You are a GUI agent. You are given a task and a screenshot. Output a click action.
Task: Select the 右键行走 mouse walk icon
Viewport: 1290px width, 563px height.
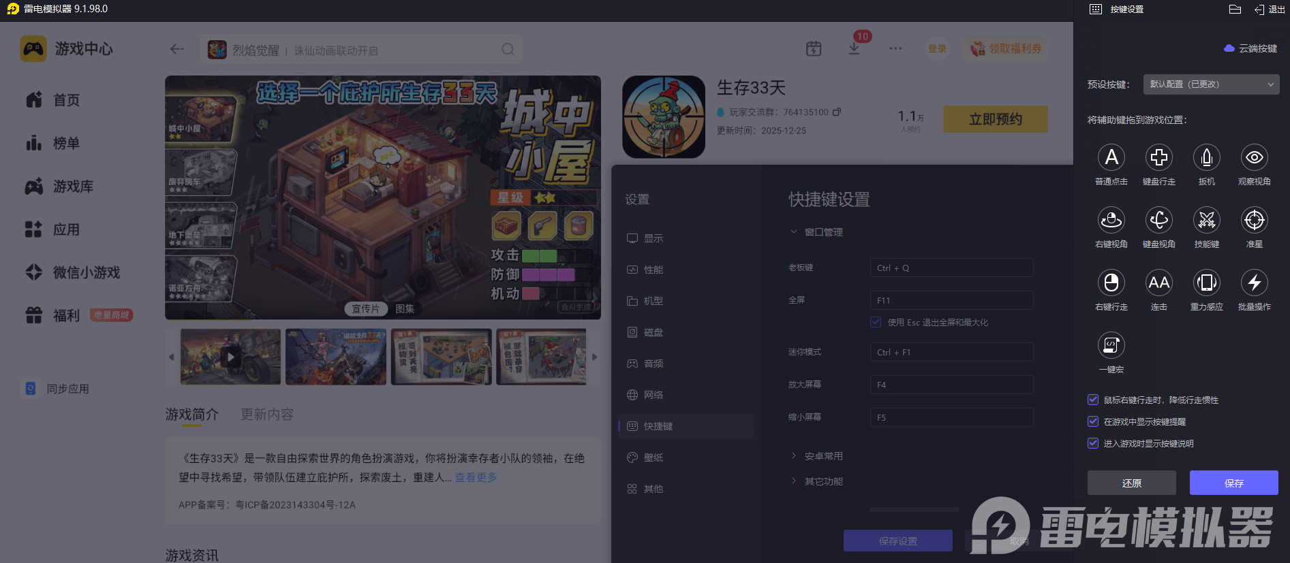(1111, 283)
